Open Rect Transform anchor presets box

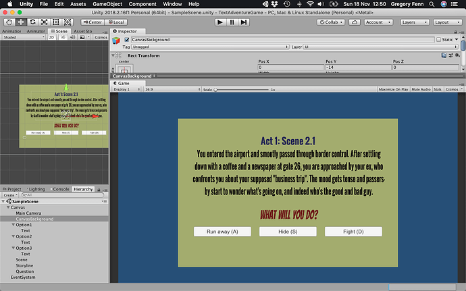[124, 70]
